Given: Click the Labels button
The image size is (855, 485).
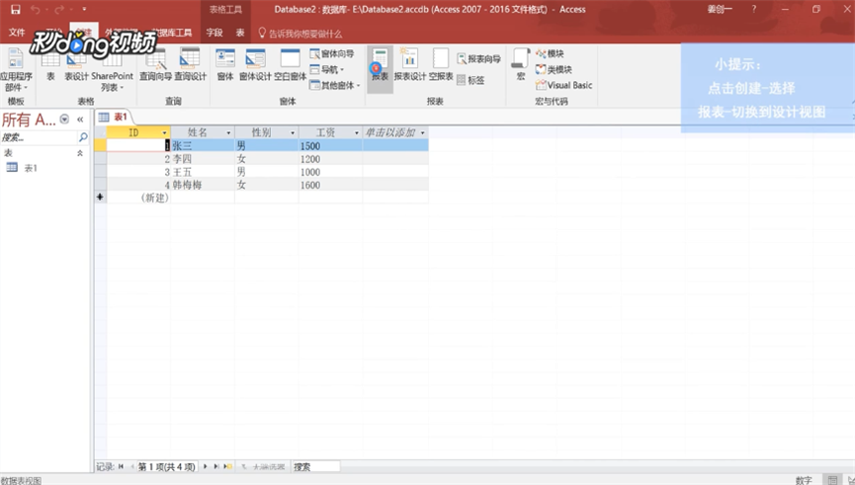Looking at the screenshot, I should coord(470,80).
